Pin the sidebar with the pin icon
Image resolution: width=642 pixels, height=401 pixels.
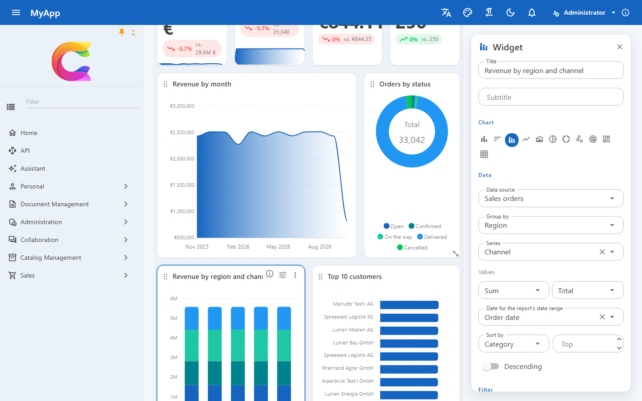point(122,32)
